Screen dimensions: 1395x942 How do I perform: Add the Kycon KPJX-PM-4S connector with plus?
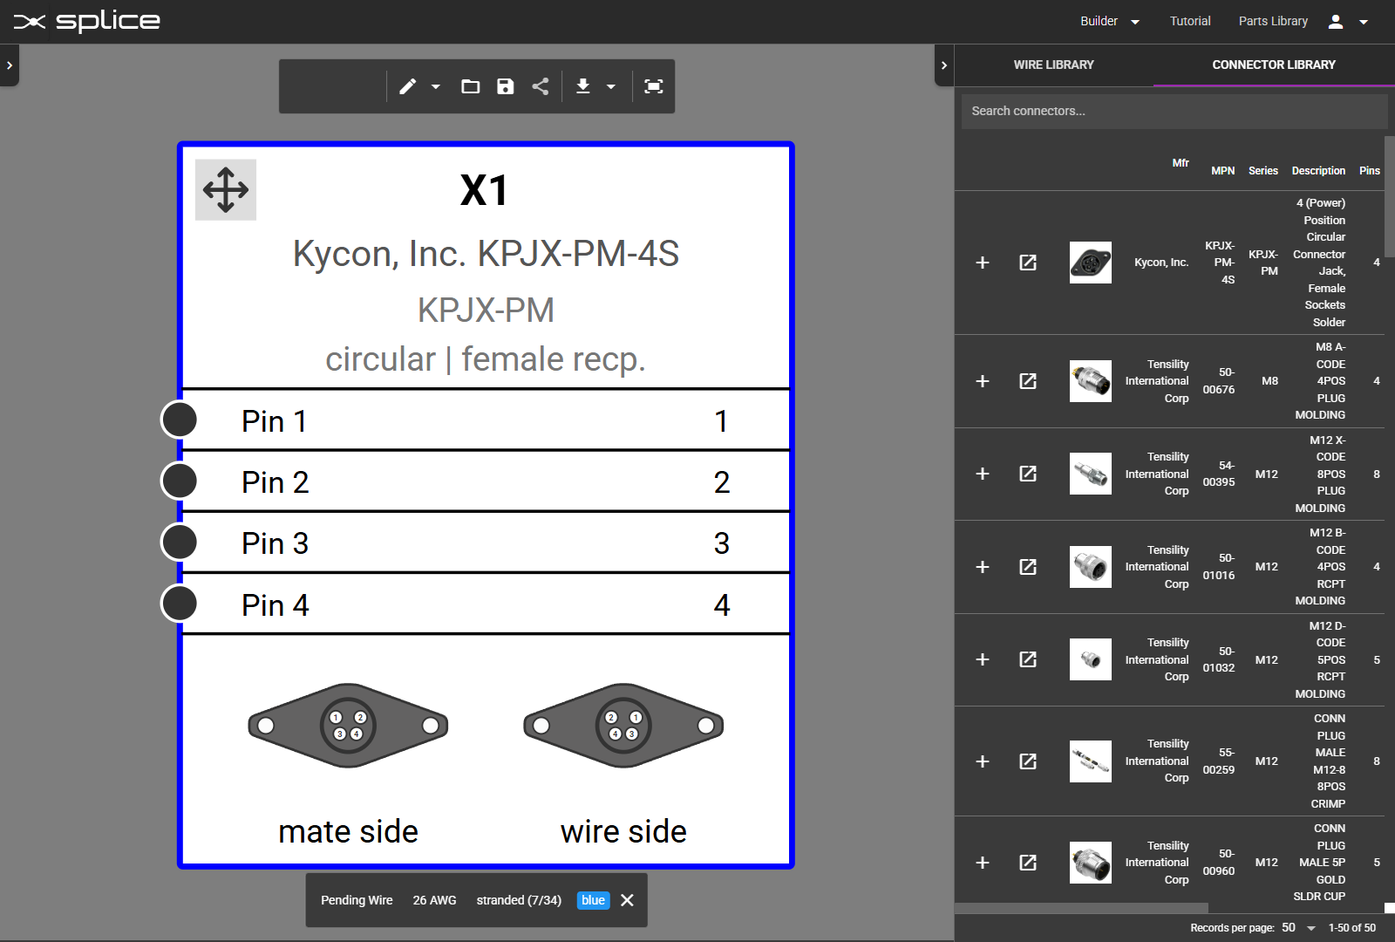click(983, 263)
